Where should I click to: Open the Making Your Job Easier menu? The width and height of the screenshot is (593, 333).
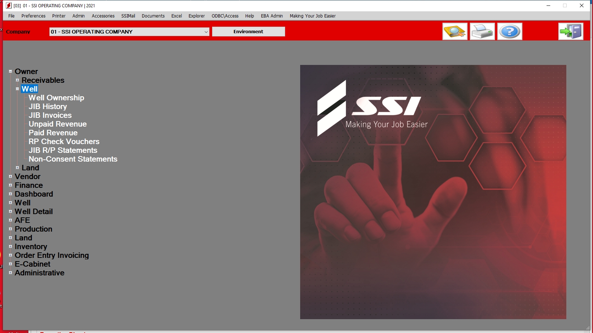click(313, 16)
